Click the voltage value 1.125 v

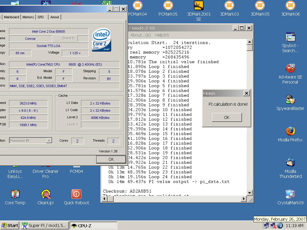pos(75,53)
